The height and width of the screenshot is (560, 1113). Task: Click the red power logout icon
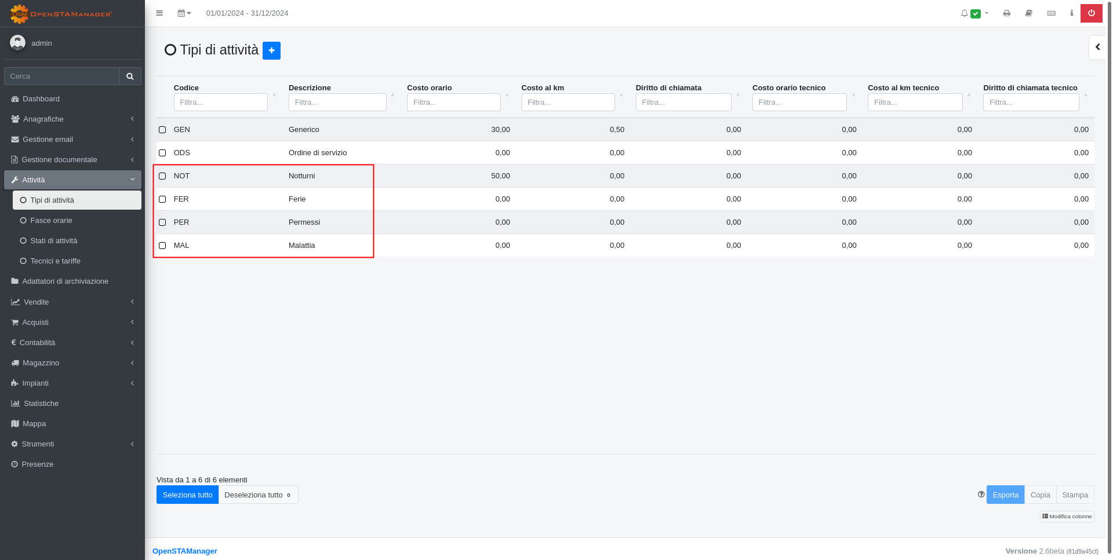pyautogui.click(x=1091, y=13)
